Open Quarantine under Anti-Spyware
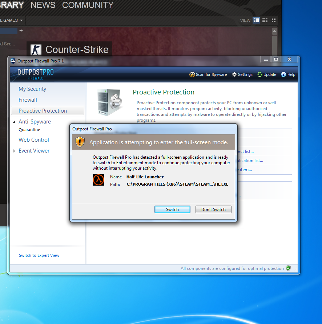 [29, 130]
